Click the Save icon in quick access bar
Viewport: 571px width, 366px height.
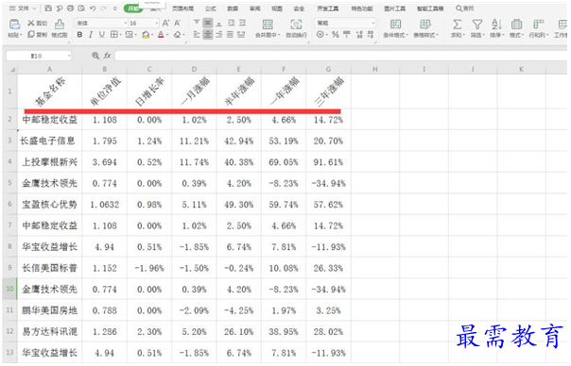tap(48, 8)
